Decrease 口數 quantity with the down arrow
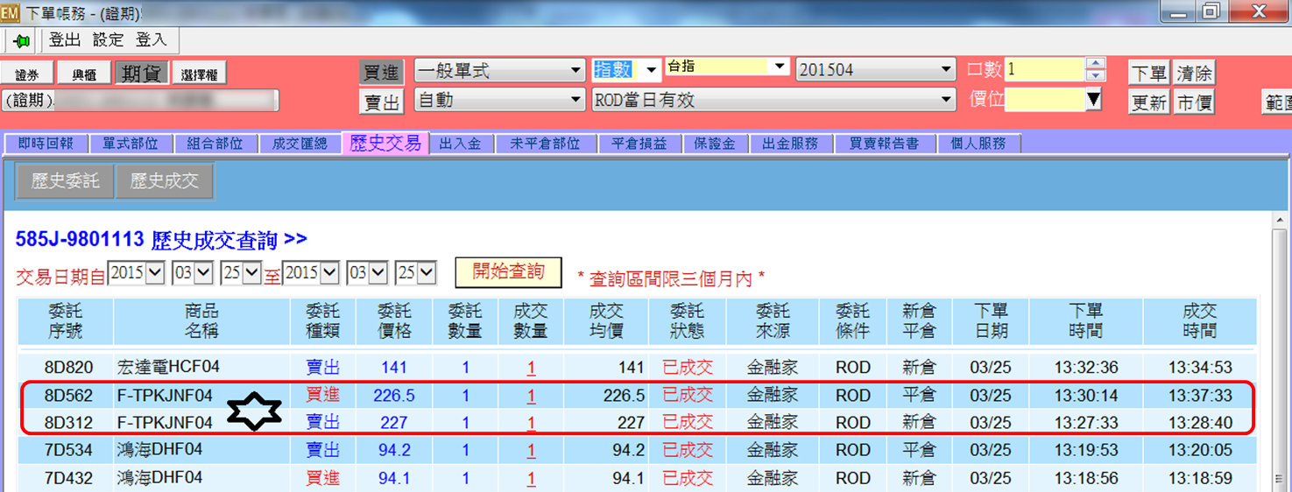This screenshot has height=492, width=1292. coord(1095,75)
